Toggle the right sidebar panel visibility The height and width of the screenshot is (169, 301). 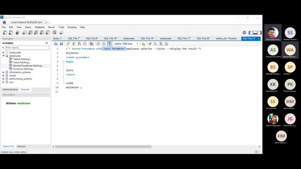click(260, 33)
